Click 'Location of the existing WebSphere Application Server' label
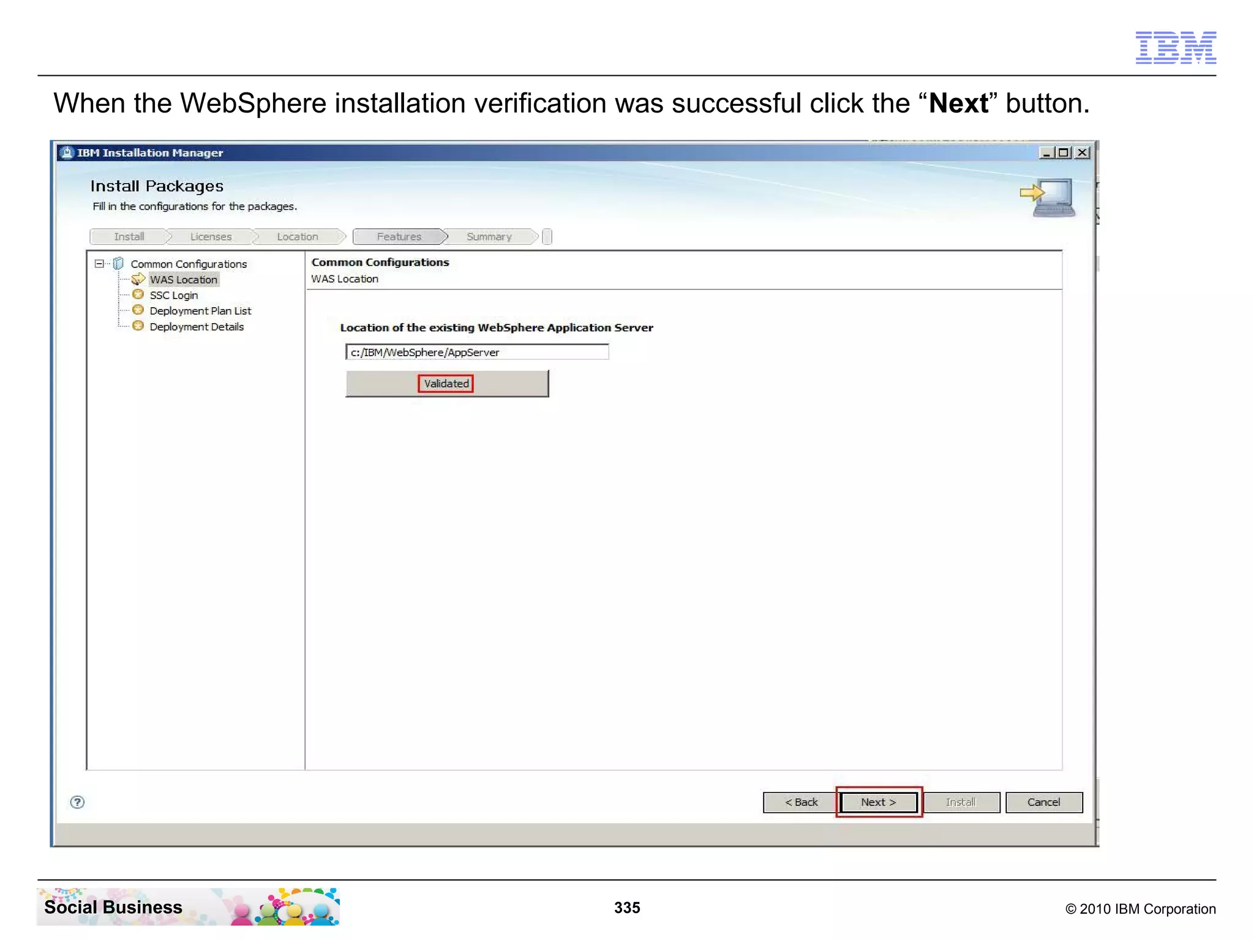This screenshot has width=1254, height=940. click(x=497, y=328)
